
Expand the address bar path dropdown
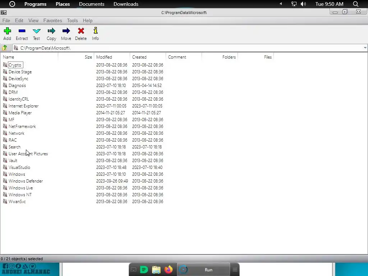pyautogui.click(x=365, y=48)
